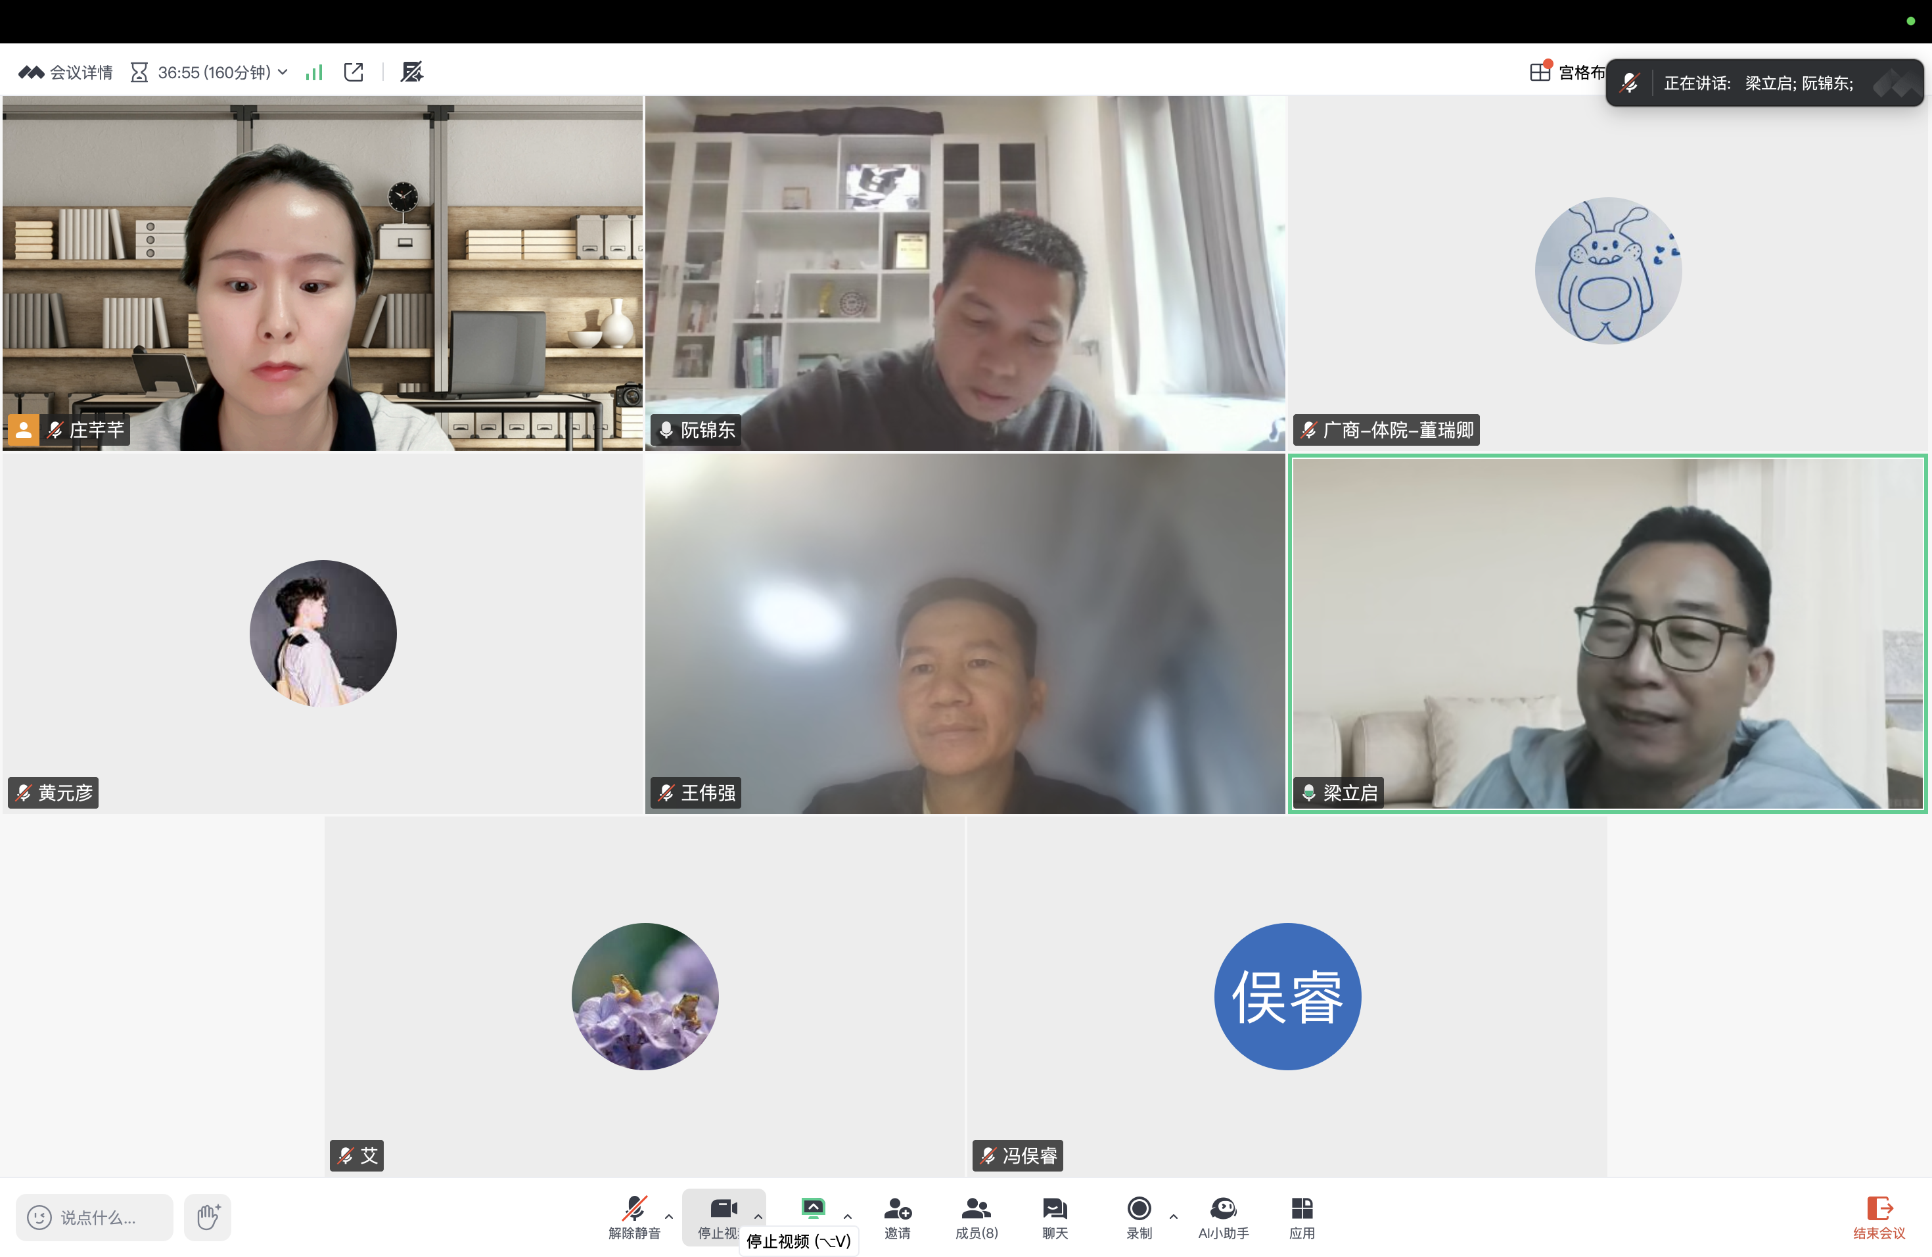Expand the arrow next to 录制
1932x1257 pixels.
(x=1173, y=1216)
